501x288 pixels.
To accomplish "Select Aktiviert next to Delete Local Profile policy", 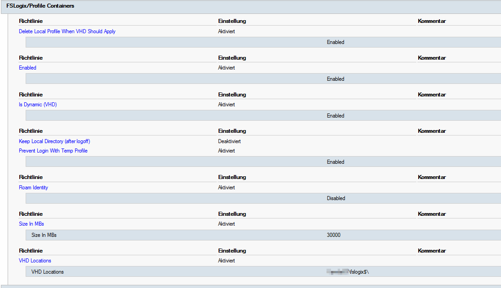I will click(227, 31).
